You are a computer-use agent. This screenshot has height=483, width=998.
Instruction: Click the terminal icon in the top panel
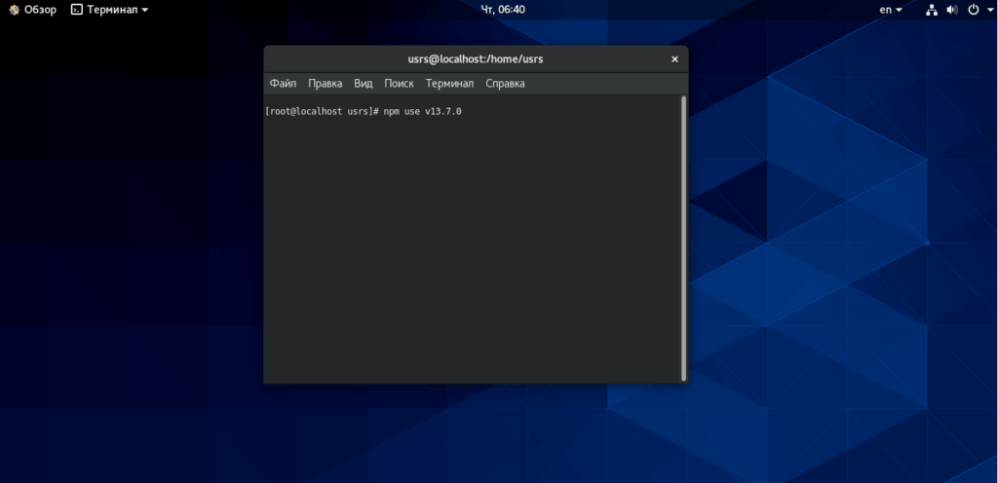tap(77, 10)
